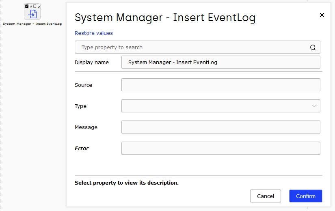Toggle the checked M checkbox on node
Screen dimensions: 335x211
[27, 6]
